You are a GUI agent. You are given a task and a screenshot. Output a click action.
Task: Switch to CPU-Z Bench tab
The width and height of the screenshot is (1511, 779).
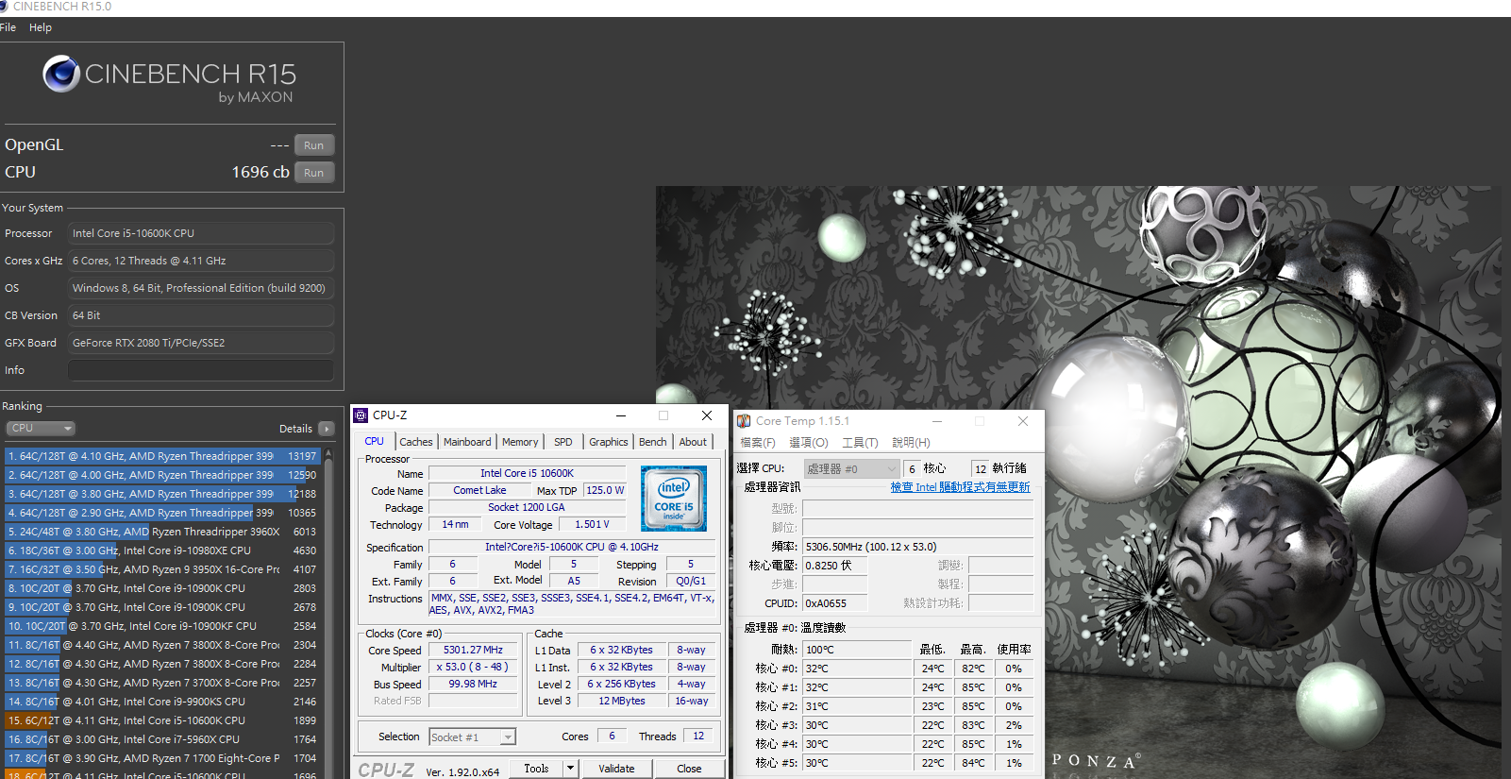653,442
